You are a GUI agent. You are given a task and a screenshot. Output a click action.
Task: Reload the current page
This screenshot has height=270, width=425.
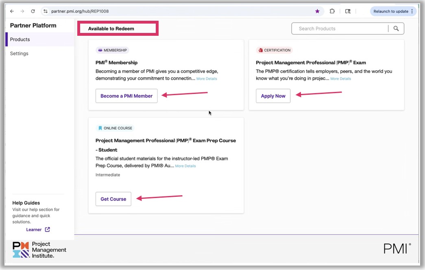(33, 11)
